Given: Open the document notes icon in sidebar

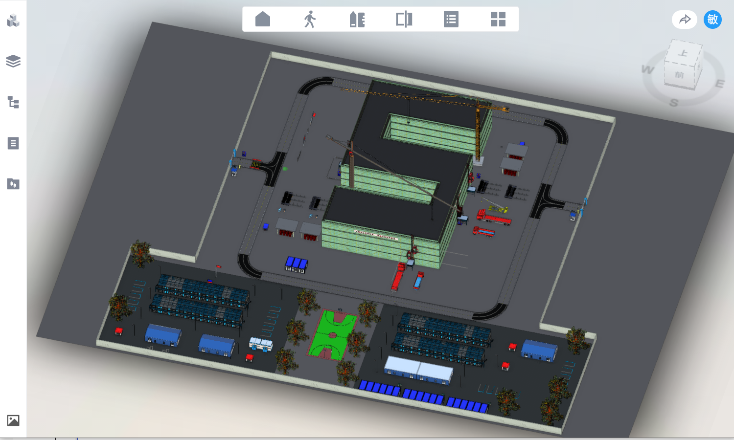Looking at the screenshot, I should click(x=13, y=143).
